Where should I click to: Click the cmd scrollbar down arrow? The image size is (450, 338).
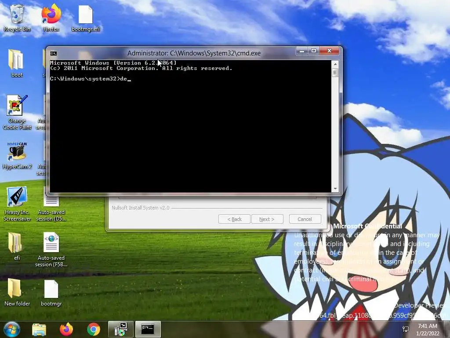335,189
